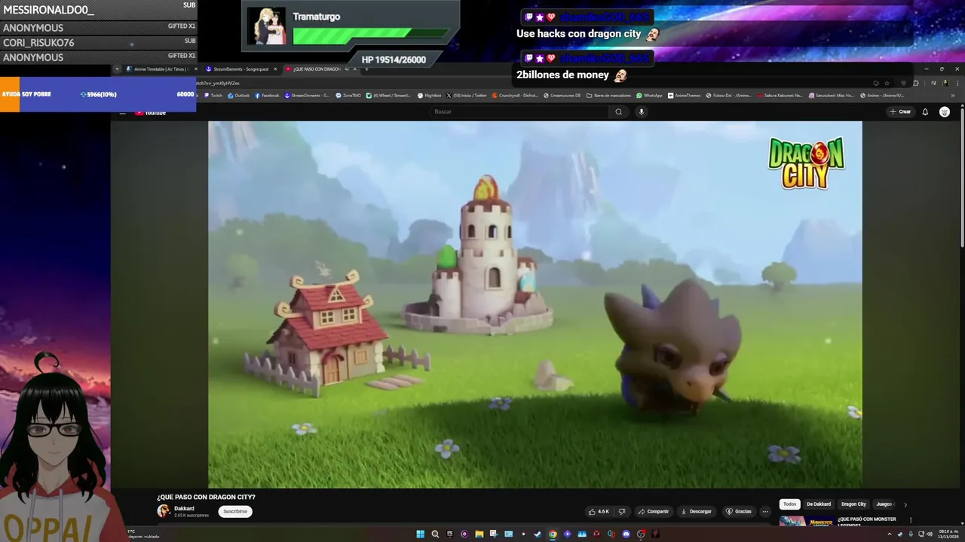965x542 pixels.
Task: Open Windows Start menu
Action: pyautogui.click(x=420, y=534)
